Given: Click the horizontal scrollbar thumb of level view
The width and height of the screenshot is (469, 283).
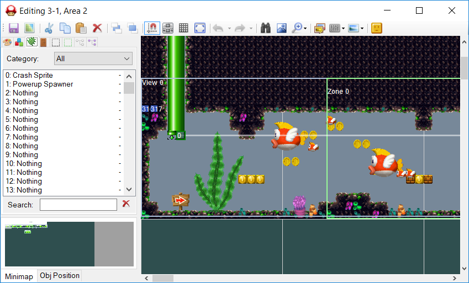Looking at the screenshot, I should (163, 278).
